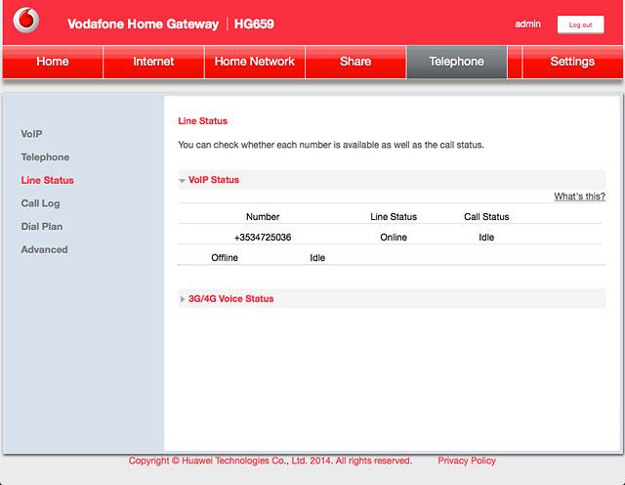
Task: Click the Number column header
Action: coord(263,217)
